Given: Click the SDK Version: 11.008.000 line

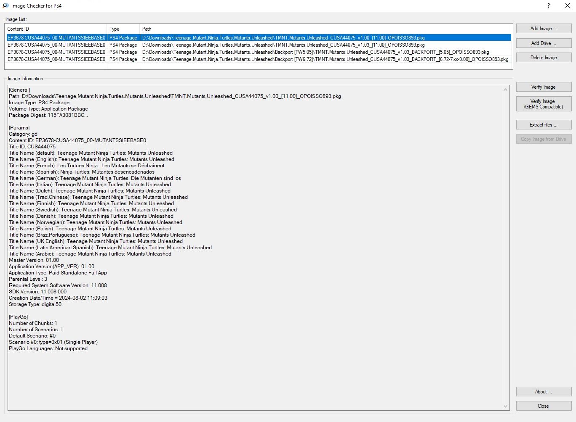Looking at the screenshot, I should coord(37,292).
